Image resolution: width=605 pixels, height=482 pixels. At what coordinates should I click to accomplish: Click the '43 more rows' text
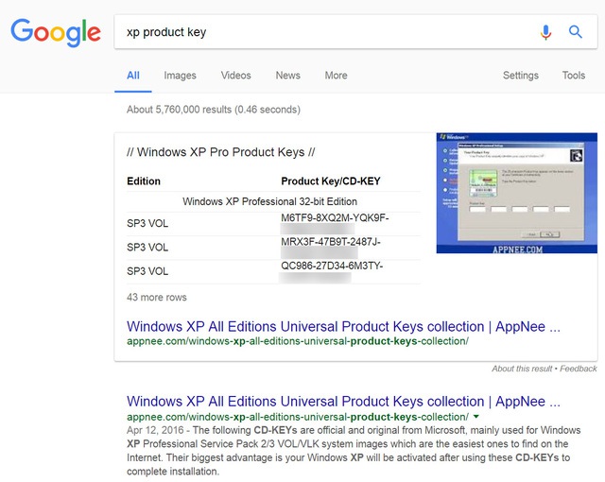[157, 298]
